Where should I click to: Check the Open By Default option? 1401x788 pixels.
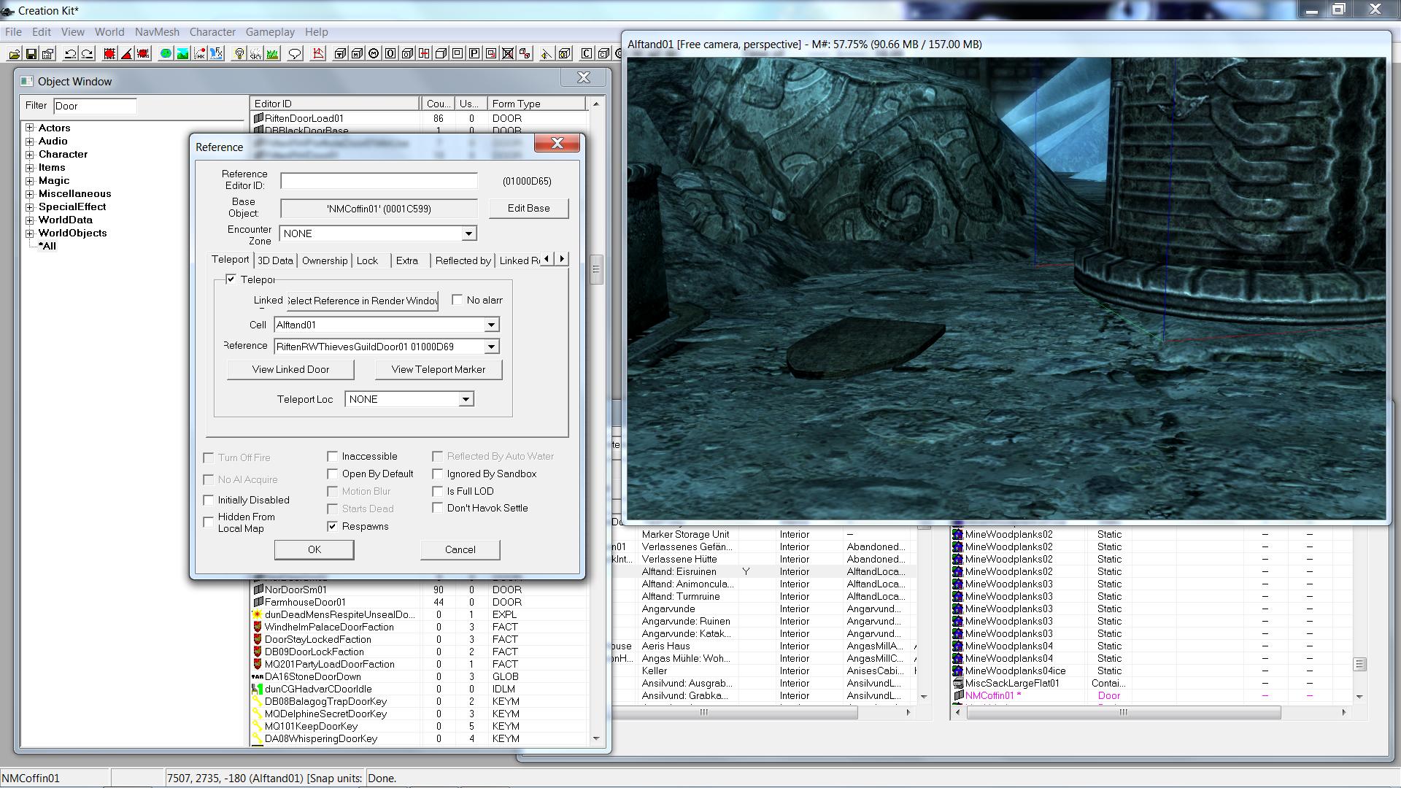point(333,474)
